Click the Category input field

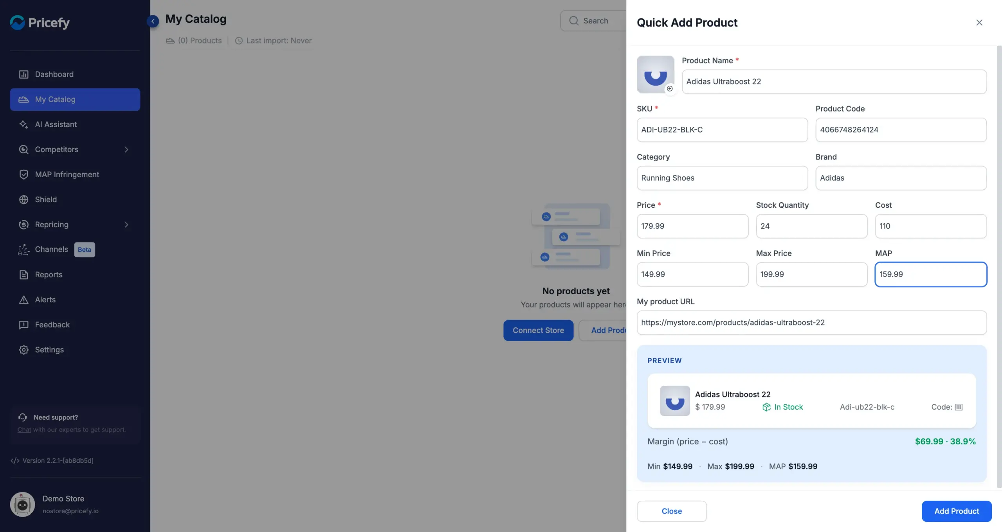tap(722, 178)
